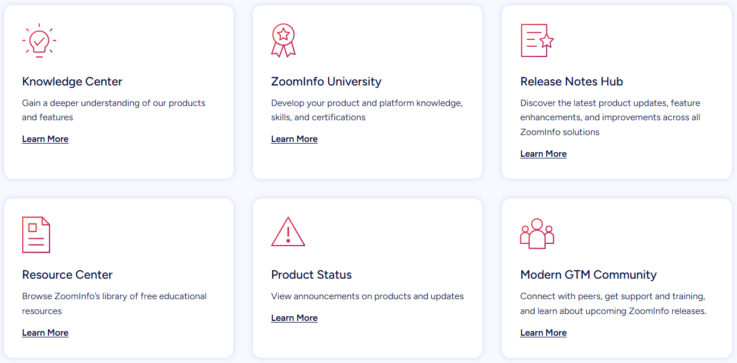Click the Knowledge Center heading
Viewport: 737px width, 363px height.
72,81
